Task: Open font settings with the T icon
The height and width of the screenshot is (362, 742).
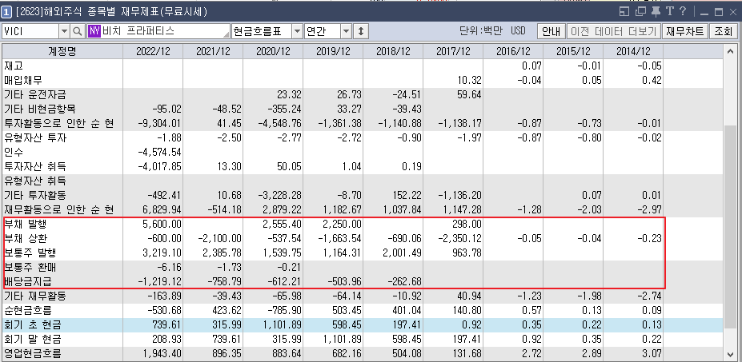Action: [669, 11]
